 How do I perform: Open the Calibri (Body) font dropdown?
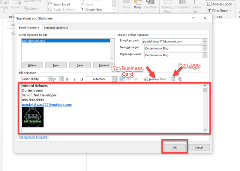(49, 79)
